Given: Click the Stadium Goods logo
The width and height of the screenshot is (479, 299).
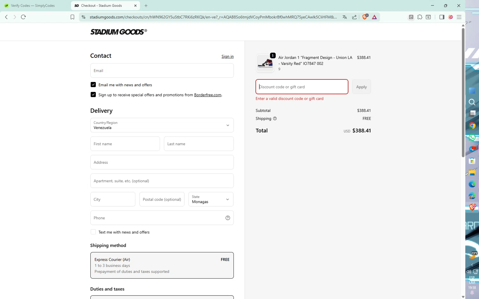Looking at the screenshot, I should 119,32.
